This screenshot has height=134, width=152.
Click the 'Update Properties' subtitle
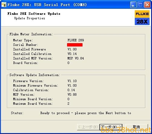pyautogui.click(x=30, y=18)
